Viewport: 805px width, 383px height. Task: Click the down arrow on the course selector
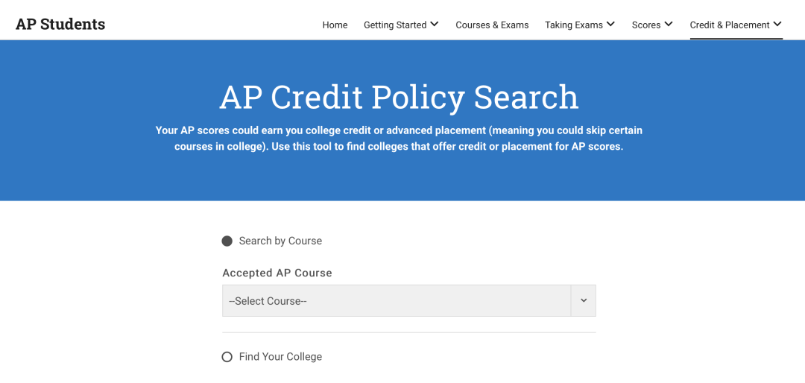pos(583,301)
